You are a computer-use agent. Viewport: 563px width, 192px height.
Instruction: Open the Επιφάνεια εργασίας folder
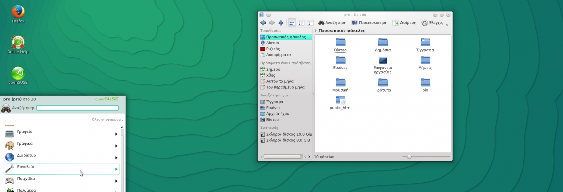pos(383,65)
